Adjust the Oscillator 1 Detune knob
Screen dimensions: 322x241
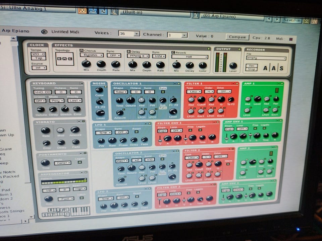130,100
